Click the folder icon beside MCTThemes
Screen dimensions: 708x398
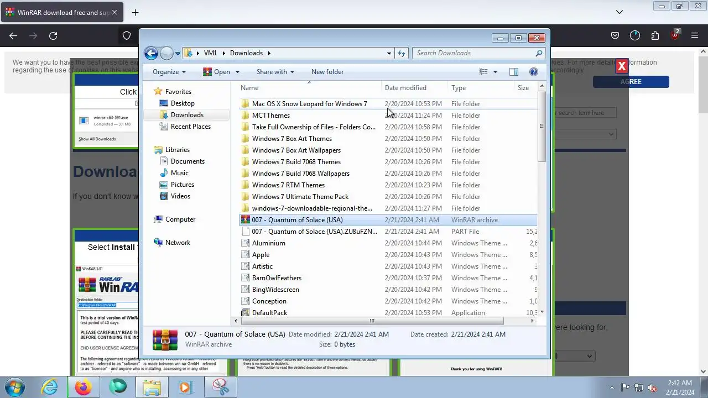pos(246,116)
